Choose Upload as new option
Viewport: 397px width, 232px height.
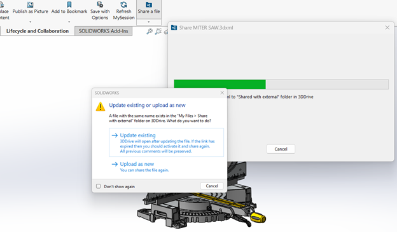coord(166,167)
